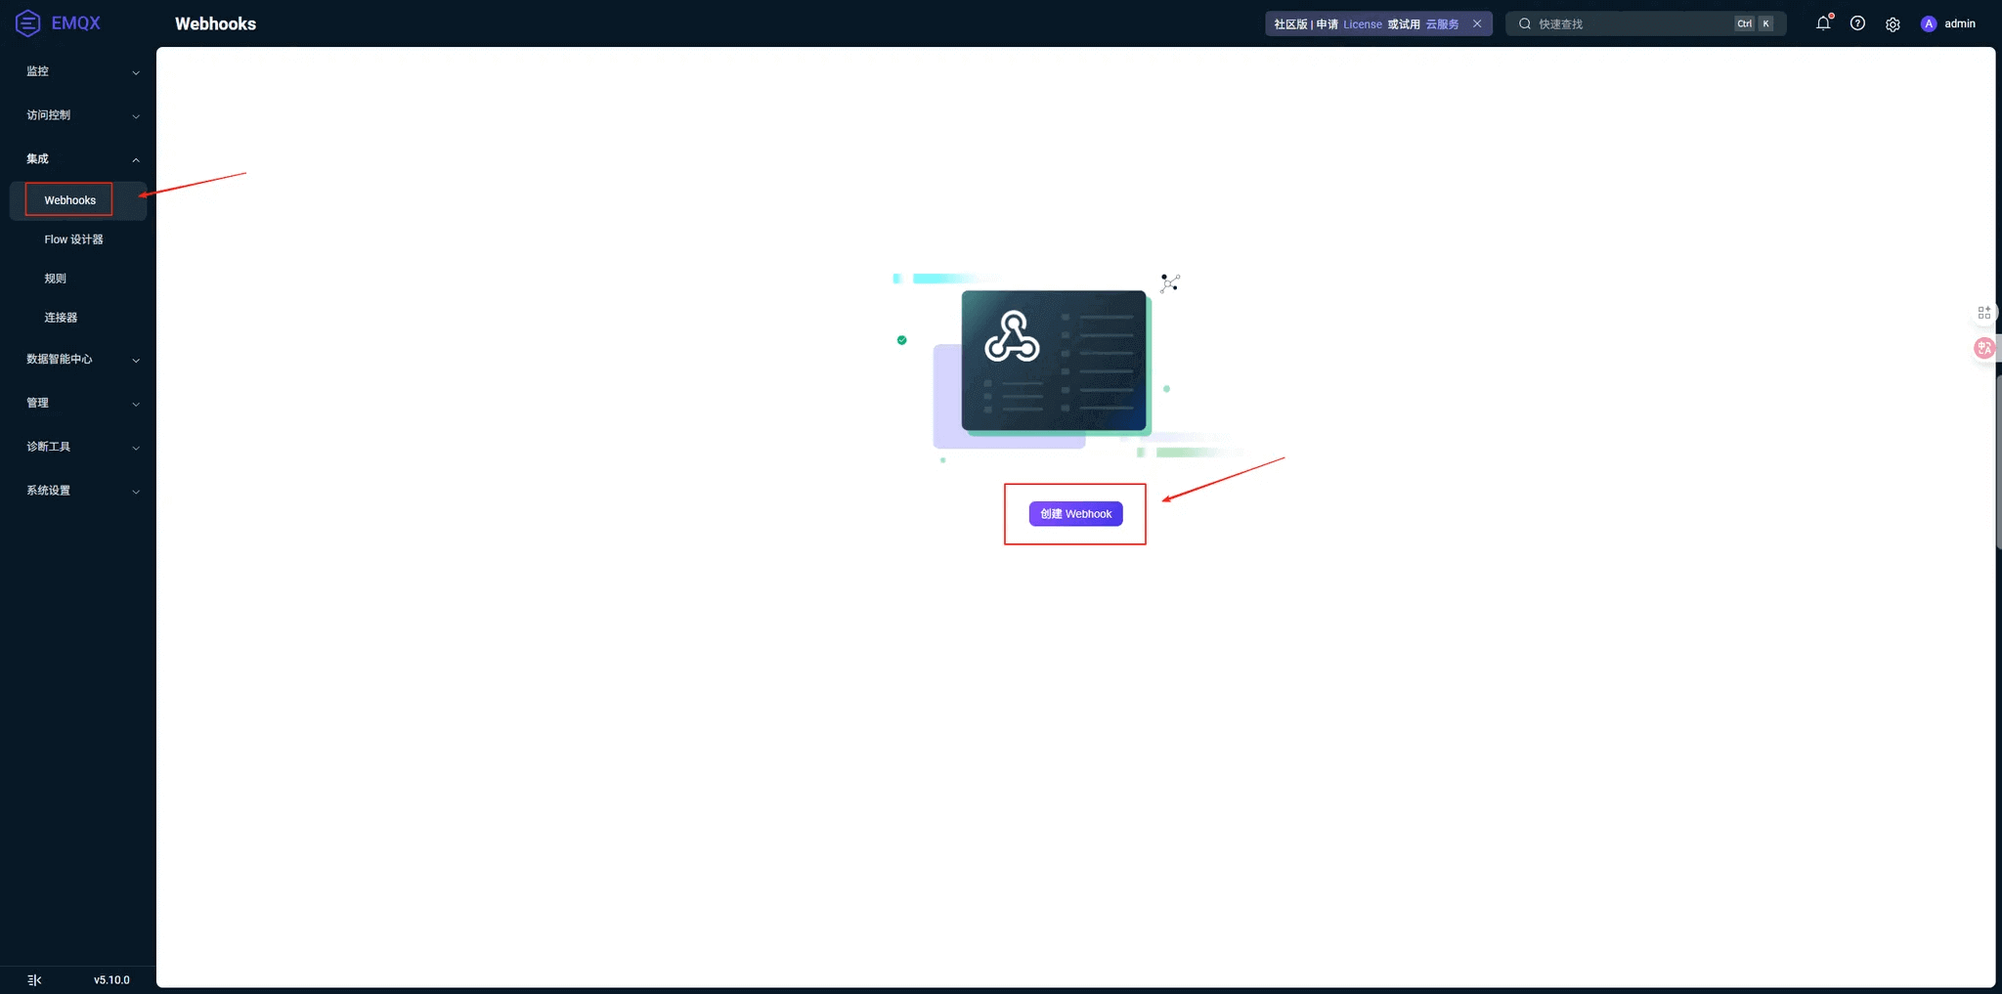Click the widget icon on the right edge
This screenshot has height=994, width=2002.
tap(1983, 312)
